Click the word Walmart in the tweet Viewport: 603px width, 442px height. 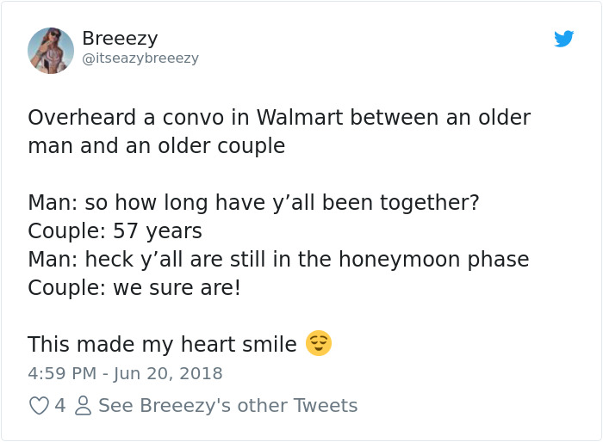(x=300, y=117)
